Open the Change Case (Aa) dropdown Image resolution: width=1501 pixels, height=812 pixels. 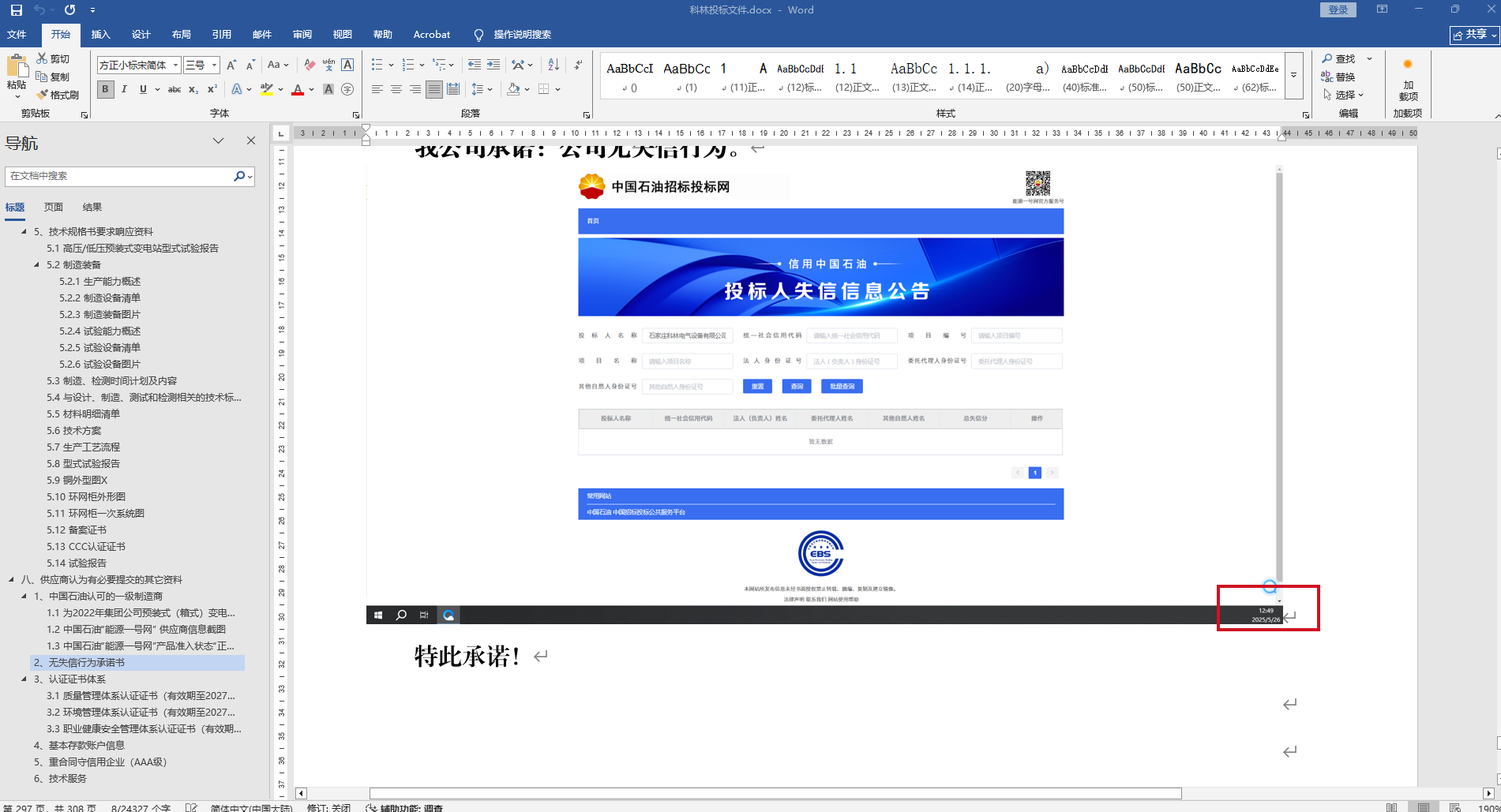pyautogui.click(x=278, y=65)
